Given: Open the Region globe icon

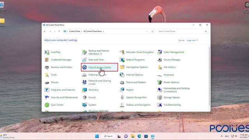Looking at the screenshot, I should coord(122,90).
